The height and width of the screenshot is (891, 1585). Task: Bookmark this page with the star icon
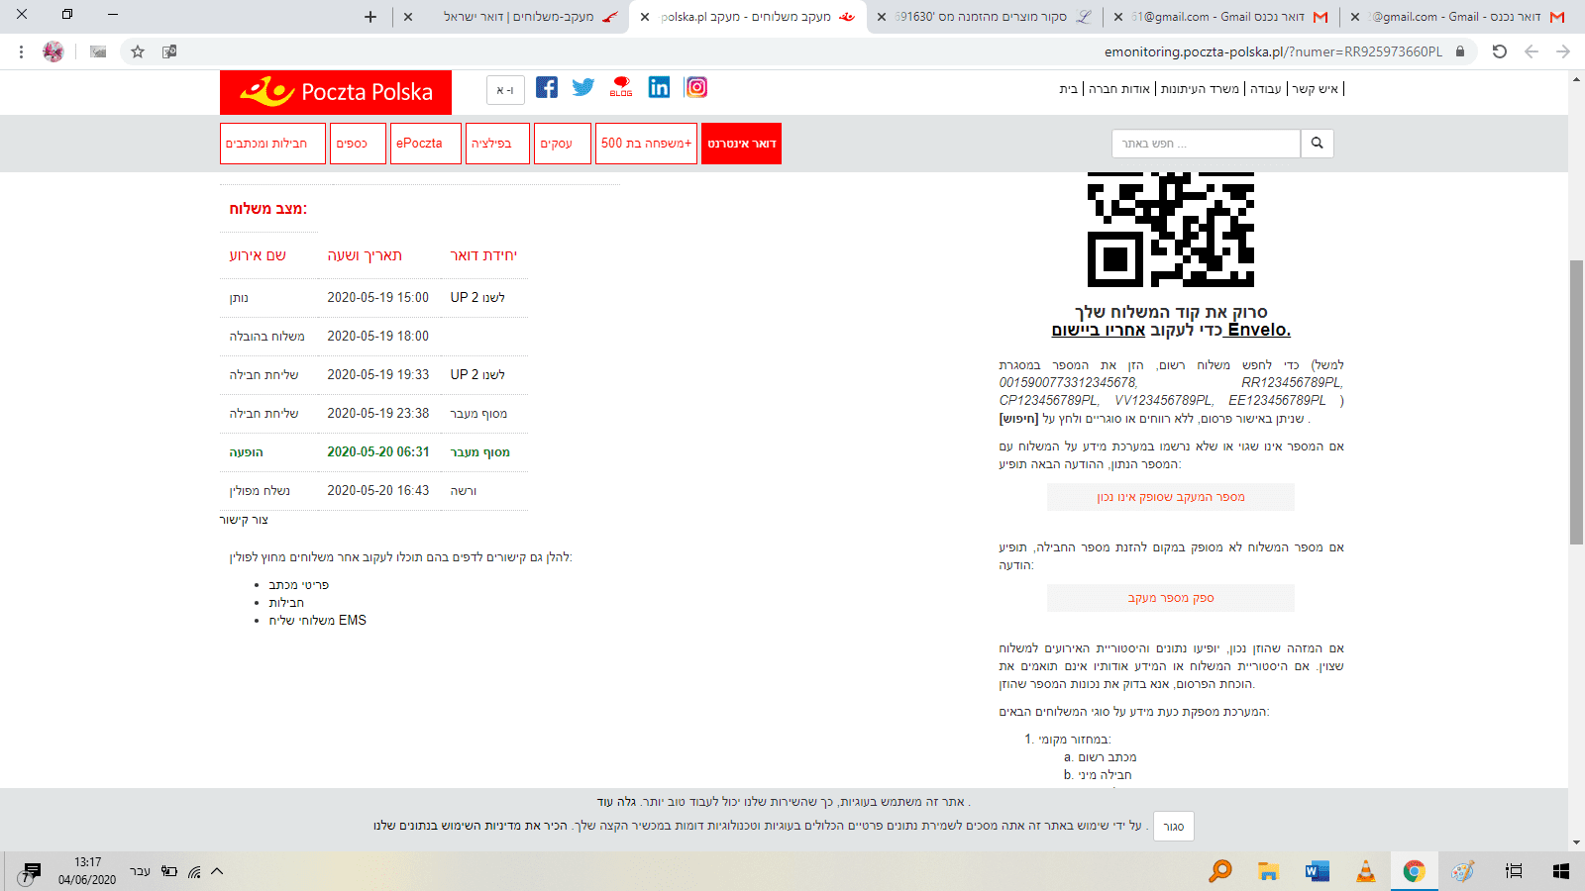coord(138,51)
